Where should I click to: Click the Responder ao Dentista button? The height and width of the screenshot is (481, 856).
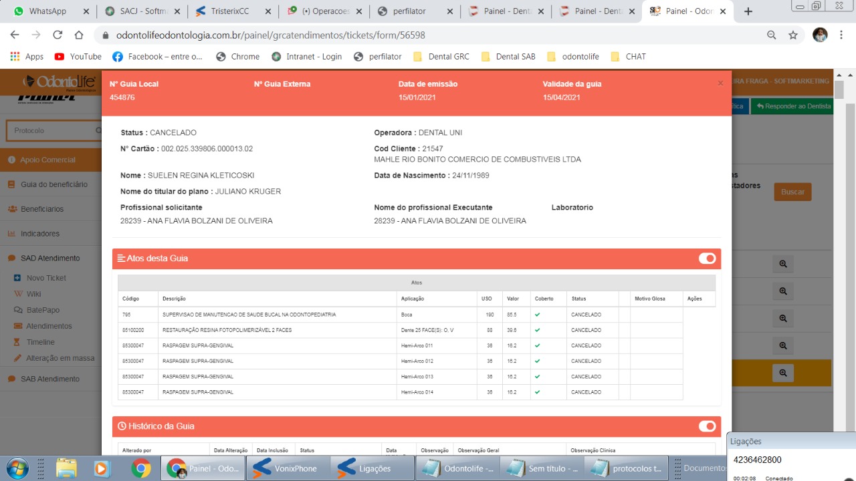click(x=793, y=106)
